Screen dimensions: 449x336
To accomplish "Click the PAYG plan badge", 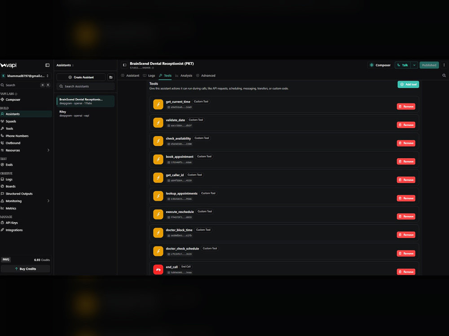I will 6,260.
